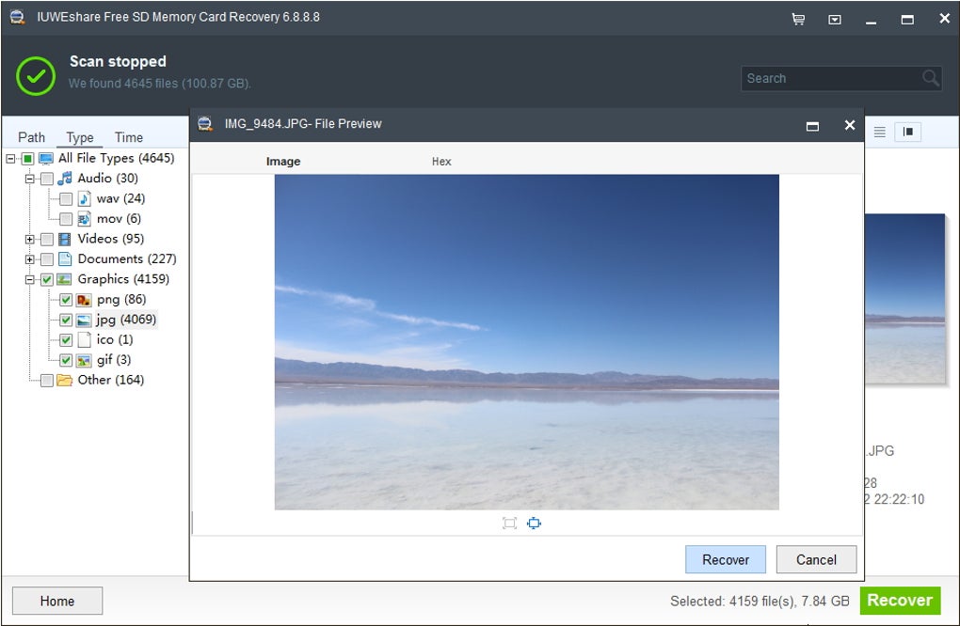Close the File Preview dialog

click(x=849, y=125)
